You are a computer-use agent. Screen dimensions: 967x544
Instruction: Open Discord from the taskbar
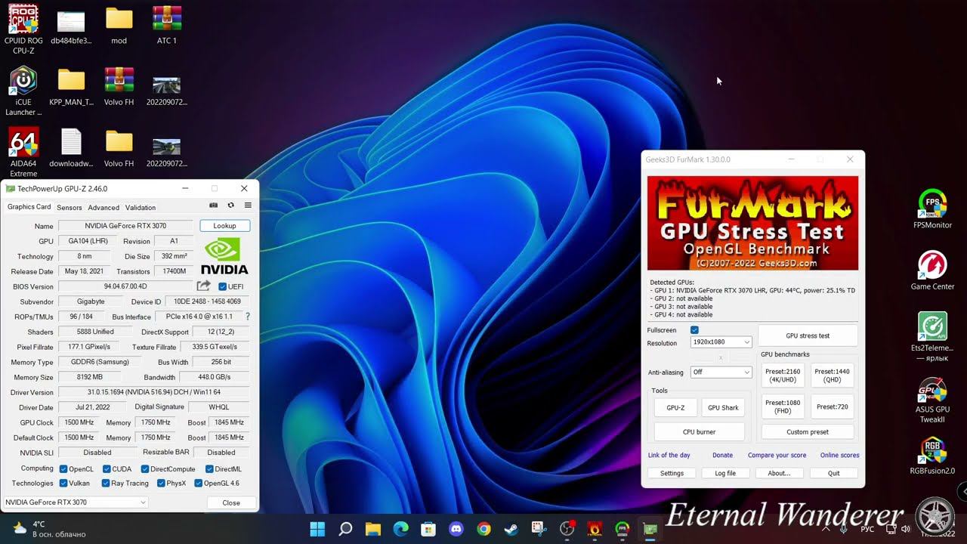tap(456, 529)
